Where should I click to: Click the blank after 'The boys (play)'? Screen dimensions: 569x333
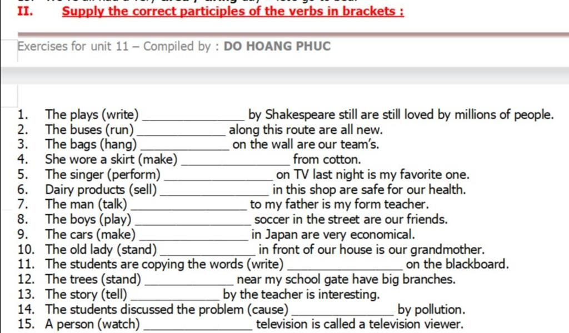click(193, 221)
